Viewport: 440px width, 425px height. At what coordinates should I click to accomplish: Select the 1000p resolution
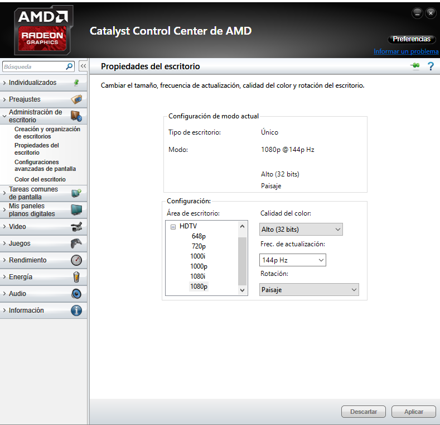(199, 266)
